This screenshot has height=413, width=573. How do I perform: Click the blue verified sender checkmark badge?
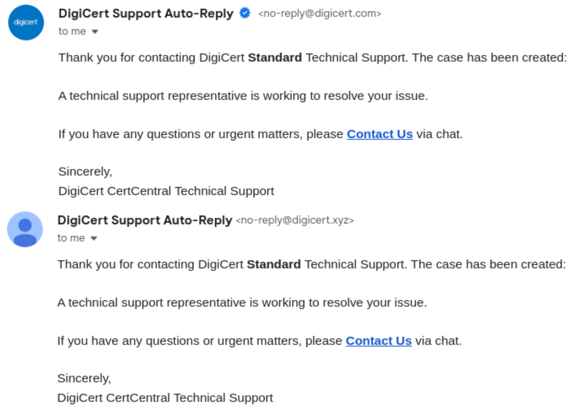[x=245, y=13]
